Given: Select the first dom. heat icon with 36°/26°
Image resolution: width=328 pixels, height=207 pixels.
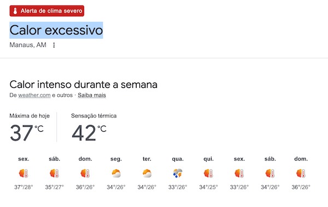Looking at the screenshot, I should click(85, 173).
